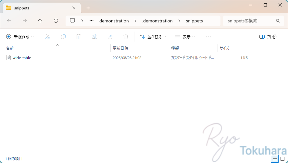Viewport: 288px width, 163px height.
Task: Switch to details view in status bar
Action: pyautogui.click(x=275, y=159)
